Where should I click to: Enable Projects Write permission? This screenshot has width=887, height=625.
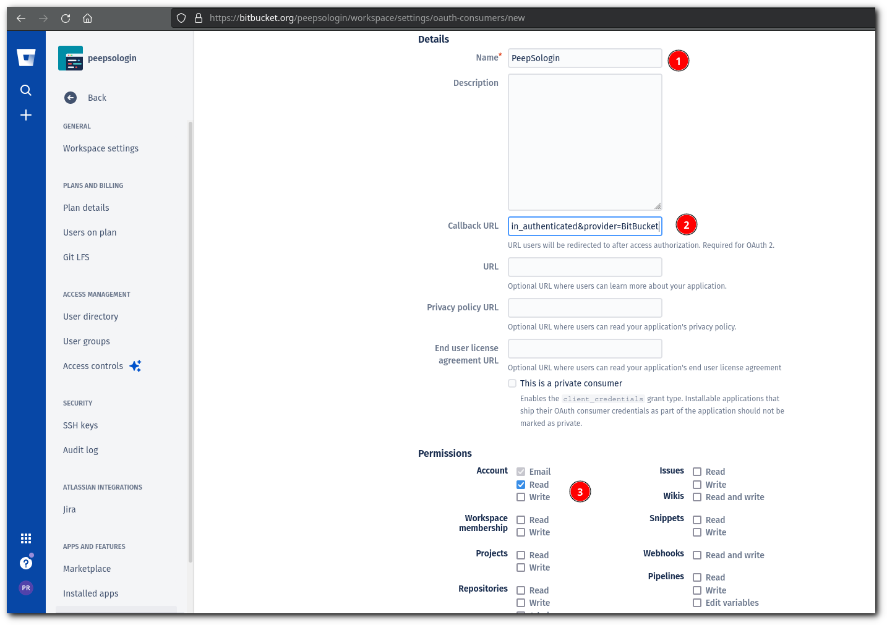[x=521, y=568]
